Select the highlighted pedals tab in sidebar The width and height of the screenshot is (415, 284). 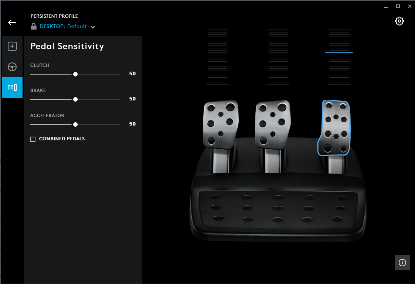click(12, 88)
